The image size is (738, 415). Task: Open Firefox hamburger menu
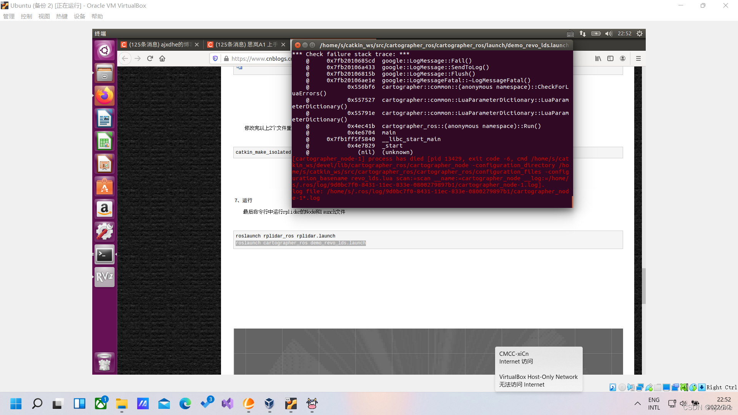click(x=638, y=58)
